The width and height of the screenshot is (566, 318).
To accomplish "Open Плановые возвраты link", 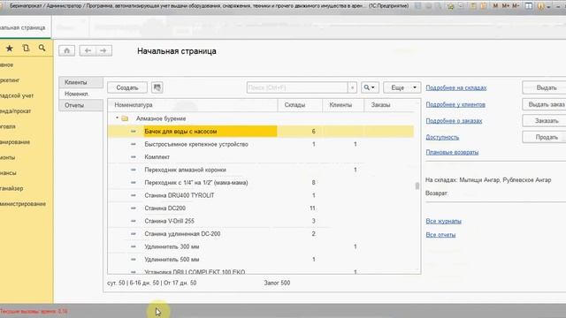I will [x=452, y=152].
